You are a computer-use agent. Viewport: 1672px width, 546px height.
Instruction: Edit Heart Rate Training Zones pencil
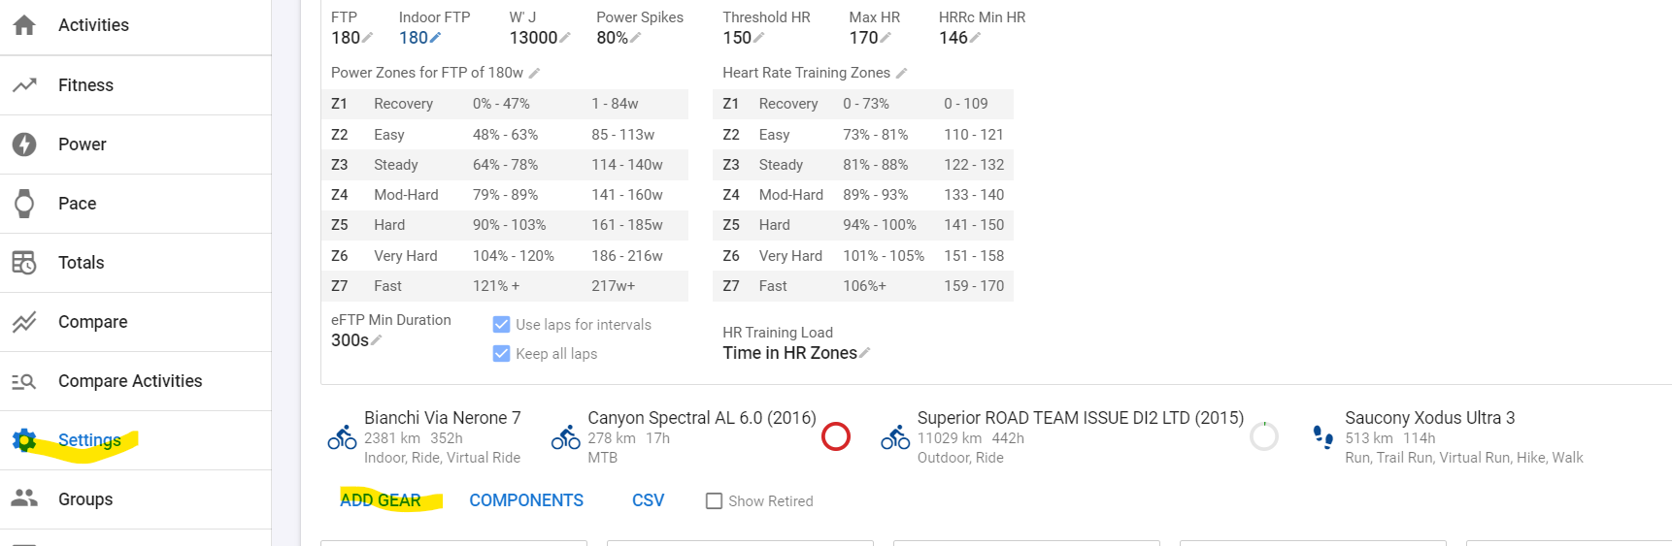pyautogui.click(x=901, y=73)
